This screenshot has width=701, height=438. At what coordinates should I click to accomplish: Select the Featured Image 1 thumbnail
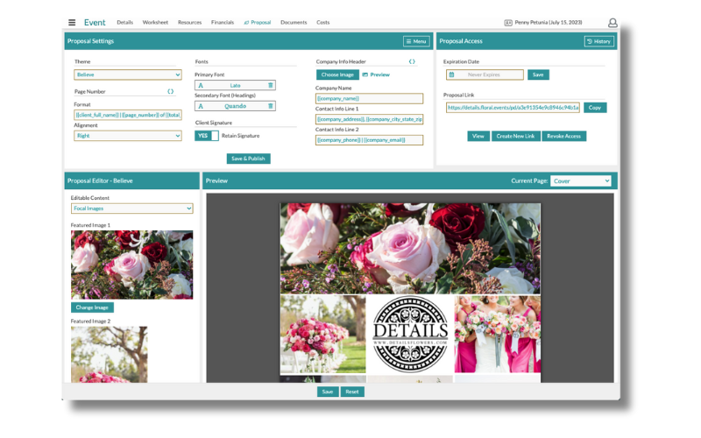(x=131, y=265)
